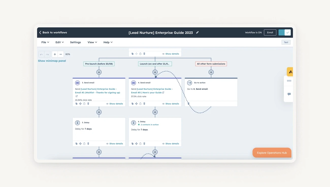Zoom out on the canvas
The height and width of the screenshot is (187, 330).
click(x=61, y=54)
